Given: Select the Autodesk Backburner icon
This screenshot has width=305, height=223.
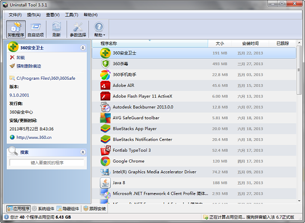Looking at the screenshot, I should pyautogui.click(x=105, y=107).
